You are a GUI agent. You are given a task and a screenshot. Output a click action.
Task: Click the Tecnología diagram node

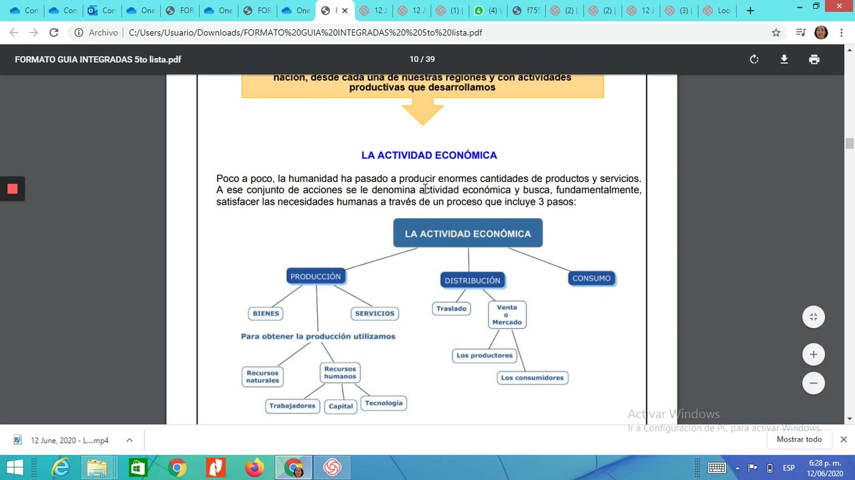[x=384, y=403]
